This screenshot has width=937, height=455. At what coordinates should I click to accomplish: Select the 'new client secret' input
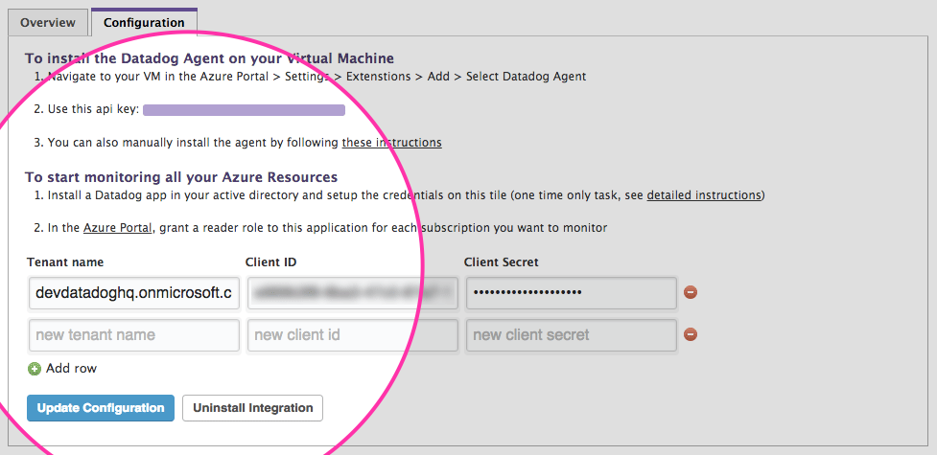(572, 335)
